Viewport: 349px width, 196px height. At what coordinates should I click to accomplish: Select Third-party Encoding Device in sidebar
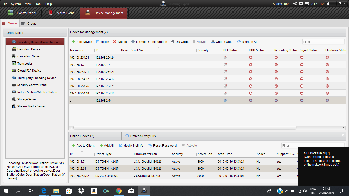coord(37,78)
